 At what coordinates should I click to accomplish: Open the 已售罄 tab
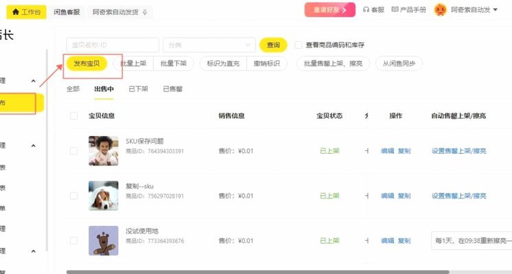(x=172, y=89)
